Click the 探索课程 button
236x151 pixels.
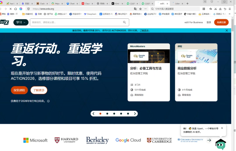click(x=19, y=90)
